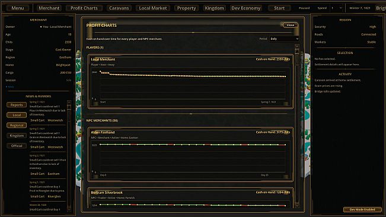Click the 'Paused' status text

tap(304, 8)
